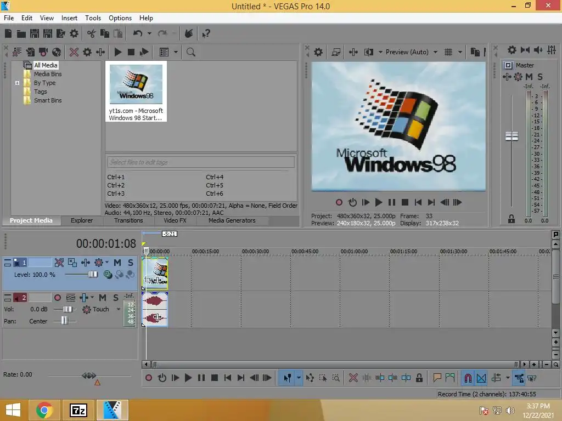562x421 pixels.
Task: Select the Smart Bins folder
Action: coord(48,100)
